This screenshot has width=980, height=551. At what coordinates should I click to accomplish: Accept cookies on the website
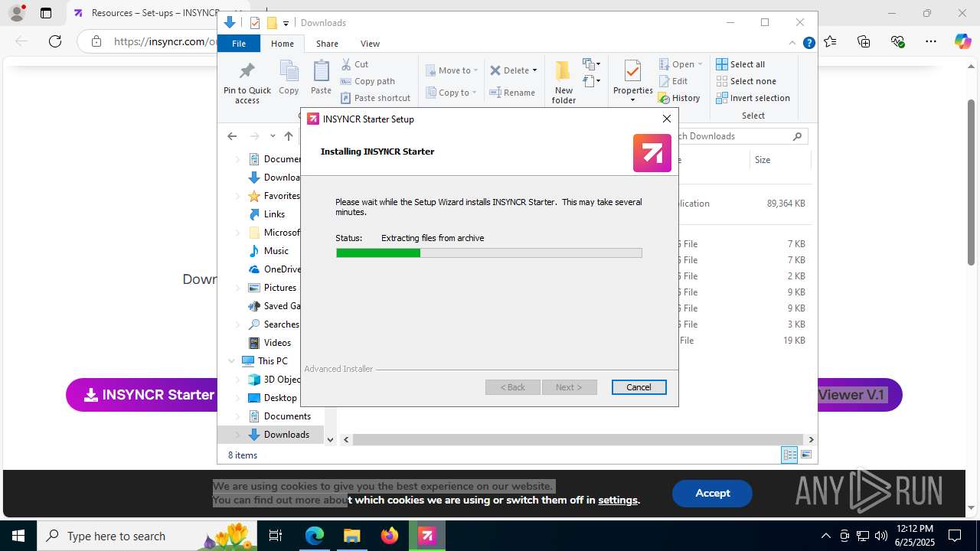click(712, 494)
